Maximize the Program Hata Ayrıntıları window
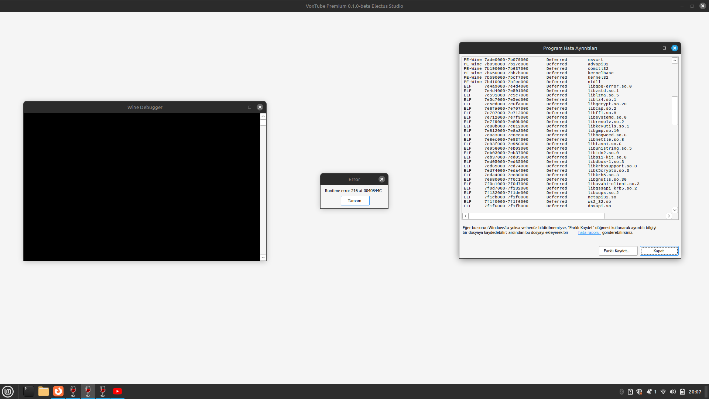 coord(664,48)
